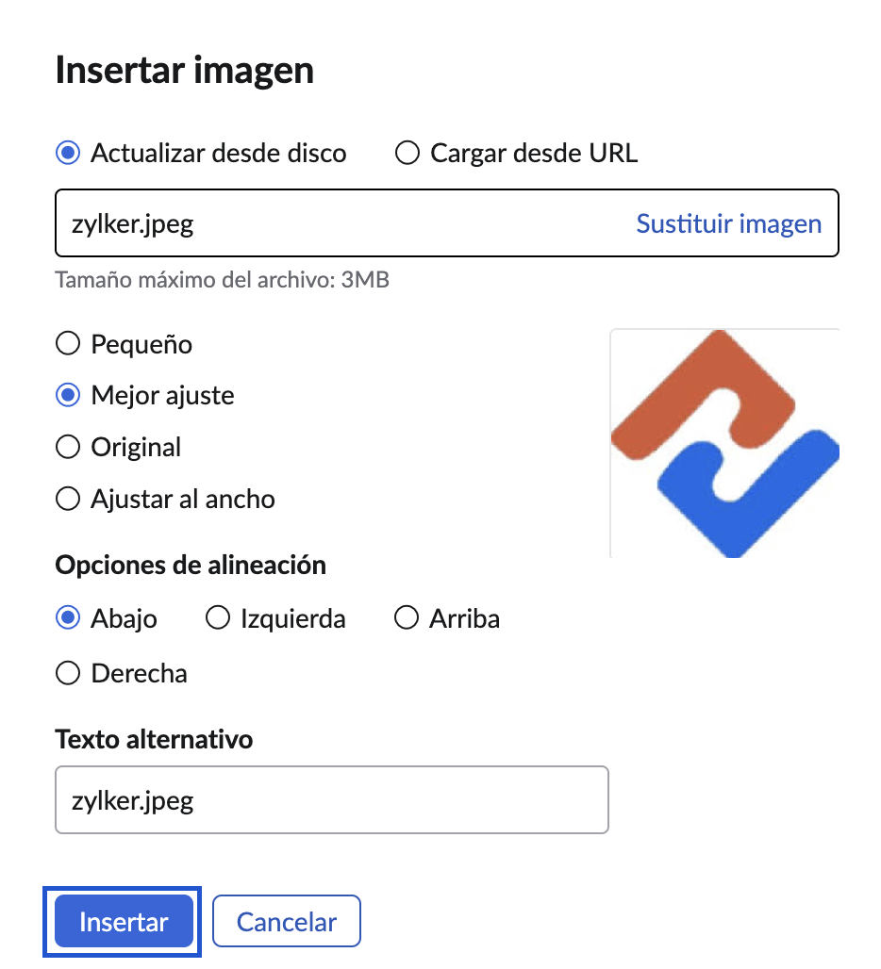
Task: Select the Original size radio button
Action: coord(68,447)
